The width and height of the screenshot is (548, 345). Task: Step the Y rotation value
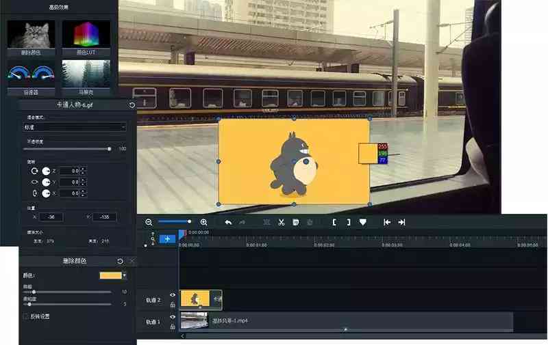83,182
